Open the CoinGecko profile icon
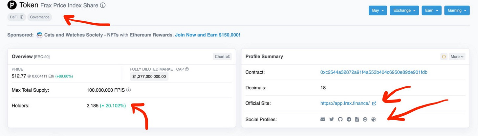 click(374, 119)
